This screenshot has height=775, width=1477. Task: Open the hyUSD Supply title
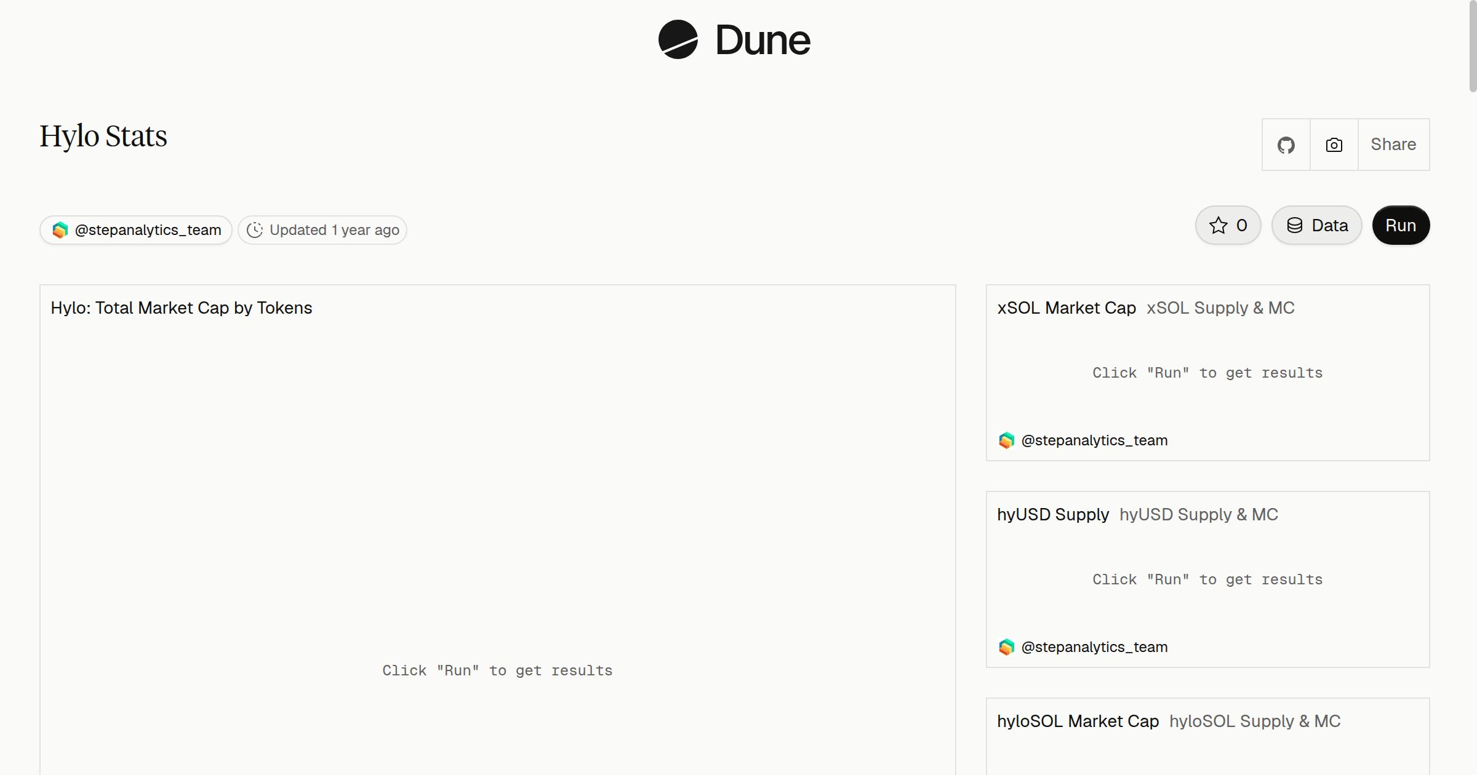tap(1053, 514)
